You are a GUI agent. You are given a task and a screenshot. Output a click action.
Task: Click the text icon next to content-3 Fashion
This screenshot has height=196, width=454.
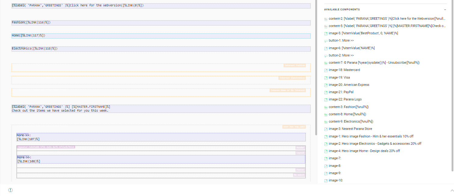(326, 107)
